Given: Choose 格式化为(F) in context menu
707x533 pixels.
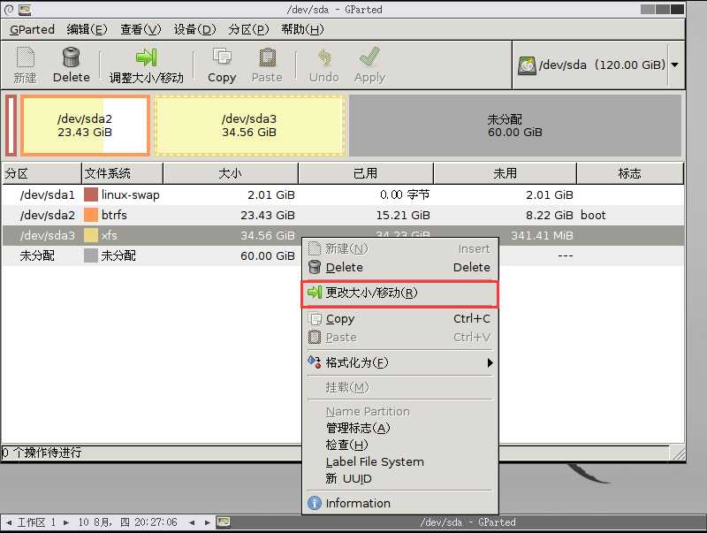Looking at the screenshot, I should pyautogui.click(x=400, y=362).
